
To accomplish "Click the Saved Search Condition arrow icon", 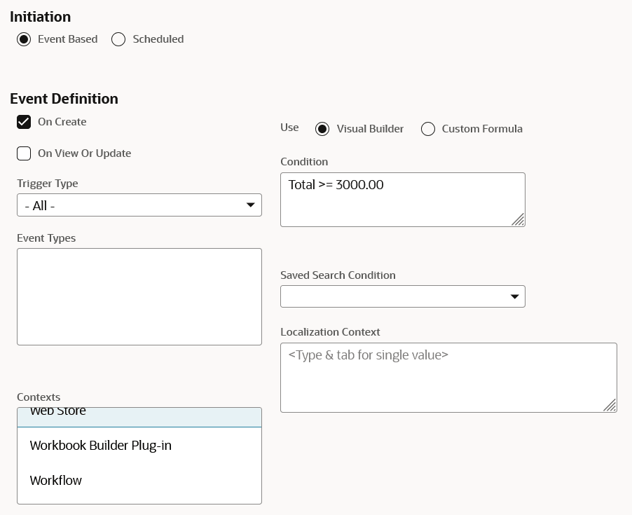I will tap(514, 296).
